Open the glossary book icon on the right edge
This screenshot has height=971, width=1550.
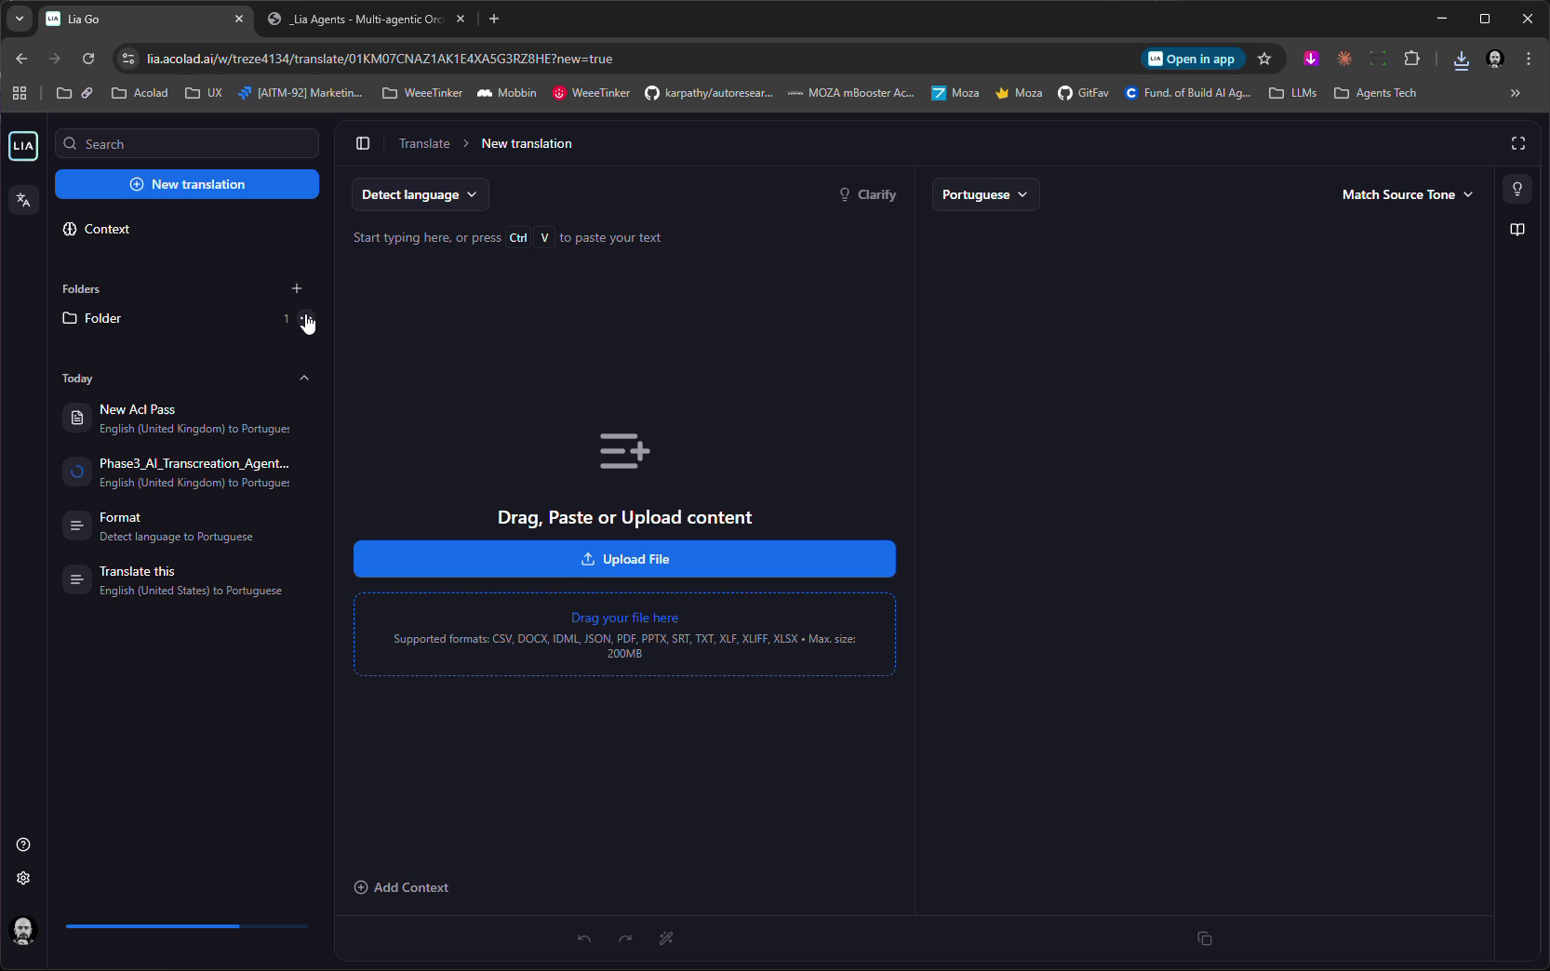coord(1517,230)
